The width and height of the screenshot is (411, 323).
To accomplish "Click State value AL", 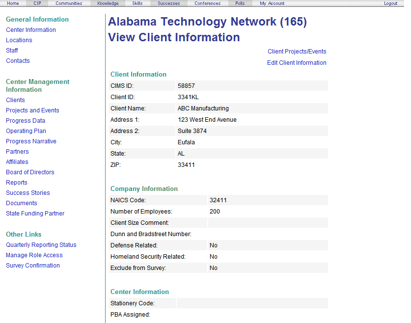I will point(181,154).
